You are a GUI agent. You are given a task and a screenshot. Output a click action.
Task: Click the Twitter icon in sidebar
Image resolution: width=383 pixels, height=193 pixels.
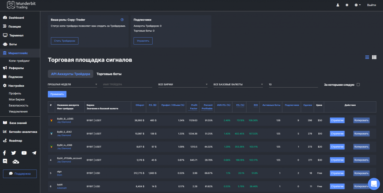14,153
